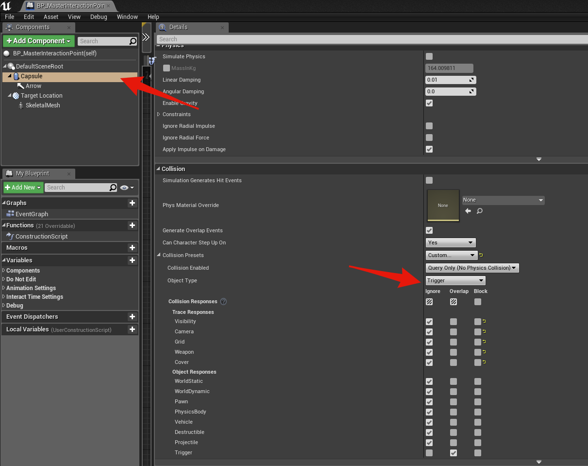Open the Object Type dropdown
This screenshot has width=588, height=466.
point(455,280)
